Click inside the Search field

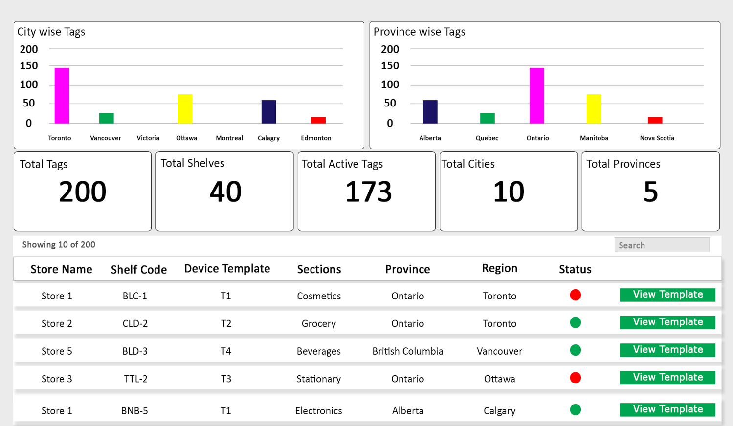(x=662, y=245)
